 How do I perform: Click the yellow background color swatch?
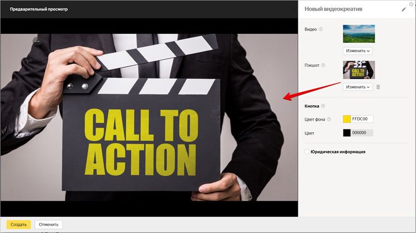pos(347,119)
